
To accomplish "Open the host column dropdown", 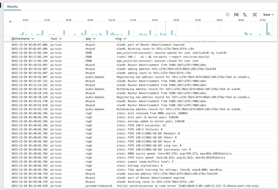I will [60, 39].
